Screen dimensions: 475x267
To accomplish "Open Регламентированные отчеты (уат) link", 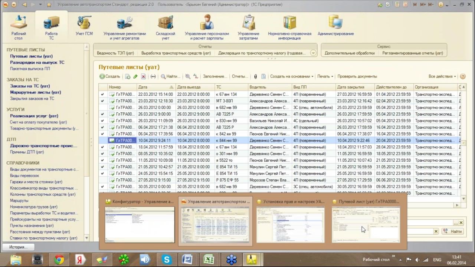I will pyautogui.click(x=413, y=53).
